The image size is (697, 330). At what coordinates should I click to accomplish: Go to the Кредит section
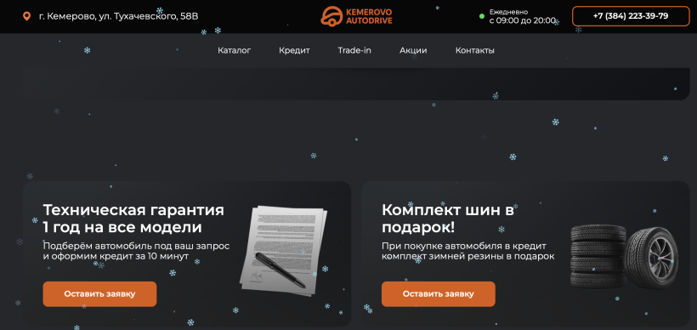click(294, 51)
